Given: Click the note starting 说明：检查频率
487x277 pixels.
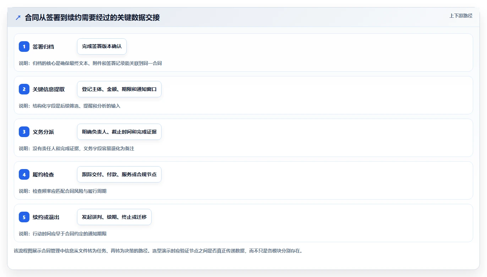Looking at the screenshot, I should pos(62,191).
